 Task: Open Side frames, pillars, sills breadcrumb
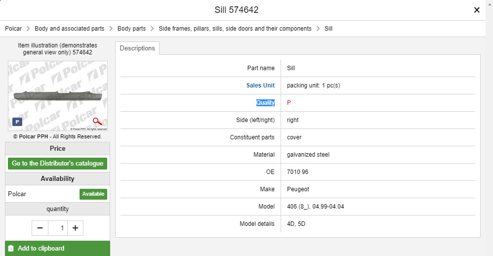235,29
